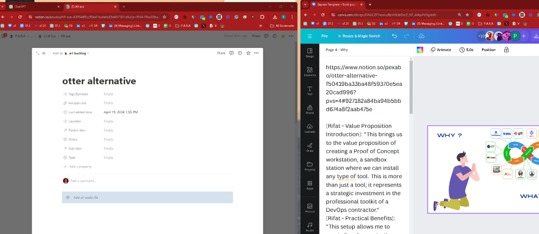
Task: Click the plus button to add collaborators
Action: pos(524,36)
